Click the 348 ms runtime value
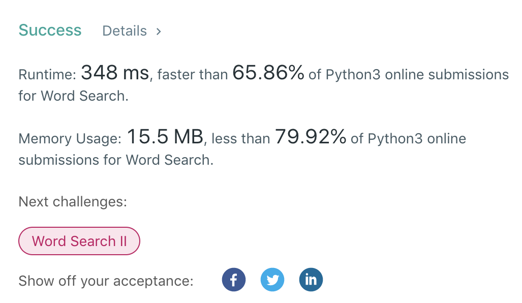The height and width of the screenshot is (303, 522). click(114, 74)
